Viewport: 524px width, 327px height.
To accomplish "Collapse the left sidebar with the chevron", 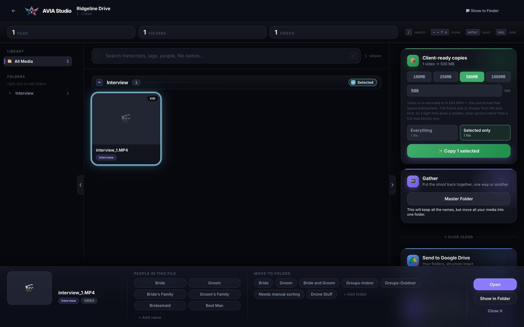I will 80,185.
